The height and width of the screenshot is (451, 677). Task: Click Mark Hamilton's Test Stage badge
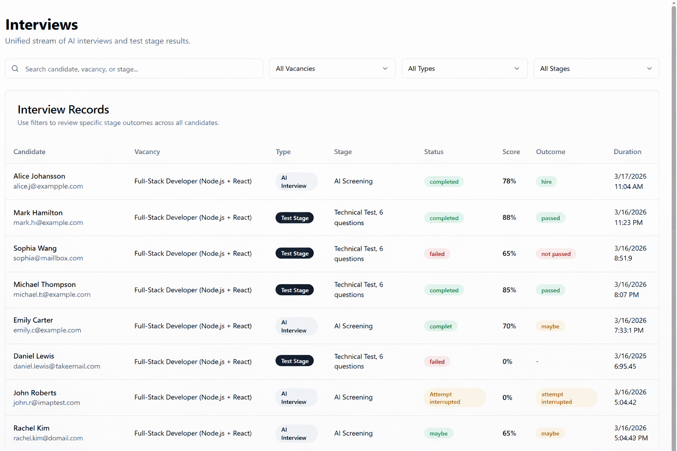click(x=294, y=218)
